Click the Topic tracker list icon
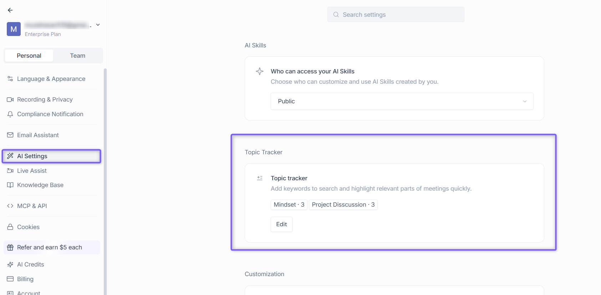Viewport: 601px width, 295px height. tap(260, 178)
